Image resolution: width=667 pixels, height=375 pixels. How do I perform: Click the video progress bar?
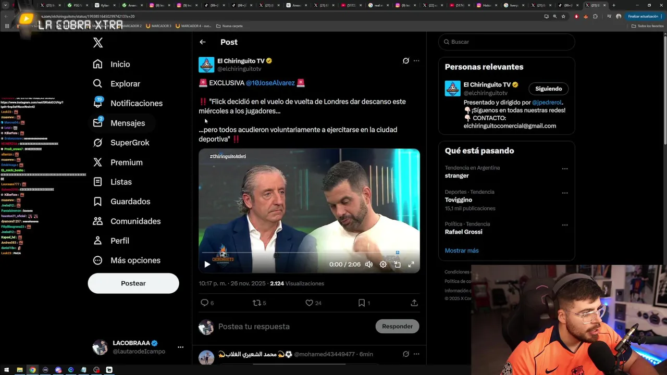point(309,254)
